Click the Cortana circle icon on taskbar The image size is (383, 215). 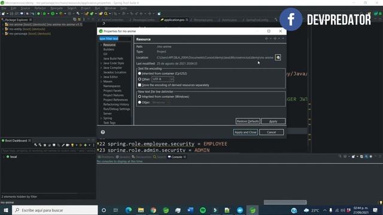point(104,210)
